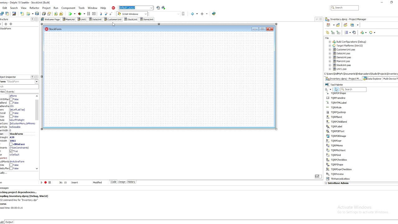
Task: Select MainUnit.pas in Project Manager
Action: click(x=343, y=61)
